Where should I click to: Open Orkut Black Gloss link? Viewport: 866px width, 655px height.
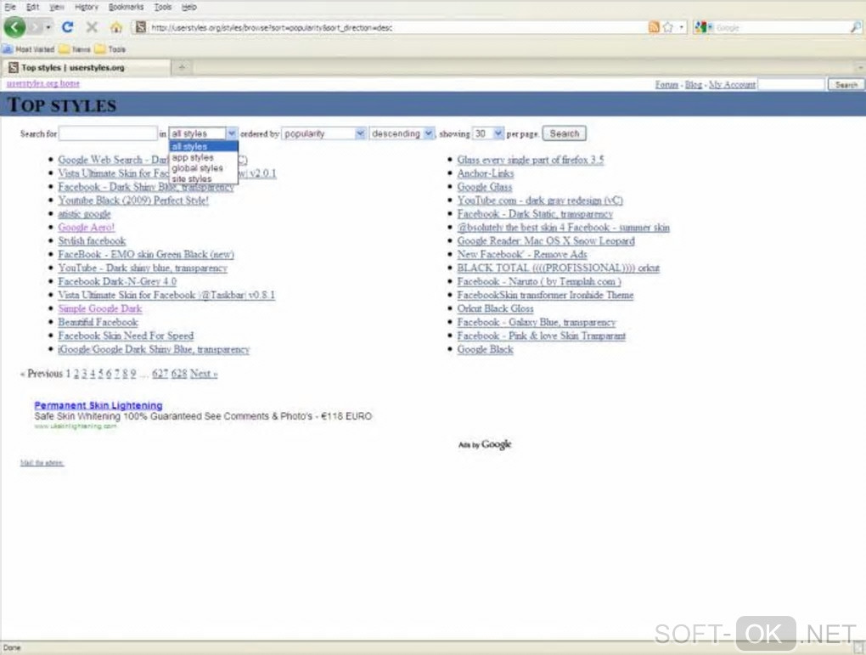[496, 308]
